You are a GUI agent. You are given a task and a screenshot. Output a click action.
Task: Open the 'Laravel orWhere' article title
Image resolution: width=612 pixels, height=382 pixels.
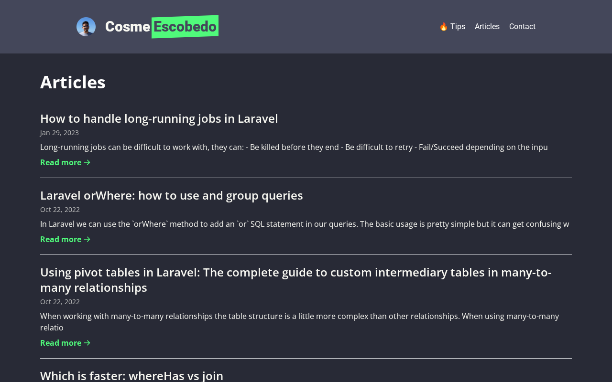click(171, 195)
